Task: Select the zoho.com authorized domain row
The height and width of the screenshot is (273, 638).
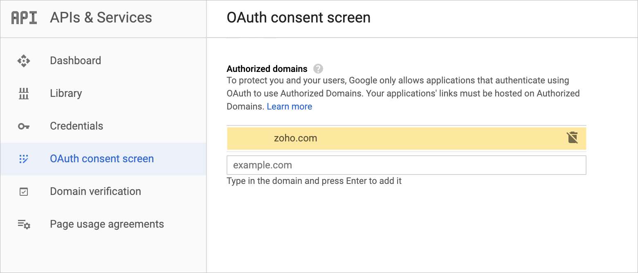Action: [x=295, y=138]
